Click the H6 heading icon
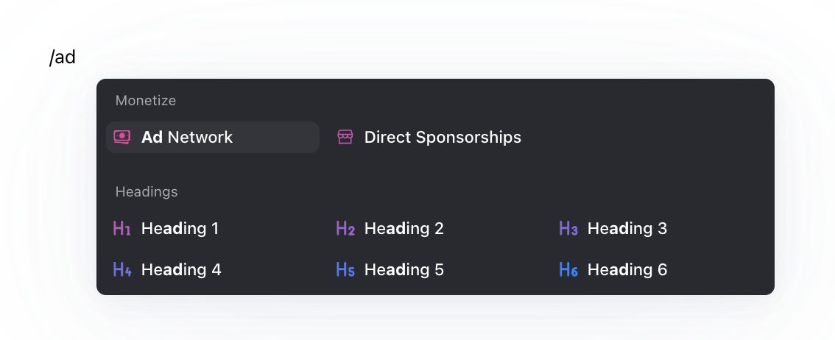The image size is (835, 340). (x=568, y=270)
